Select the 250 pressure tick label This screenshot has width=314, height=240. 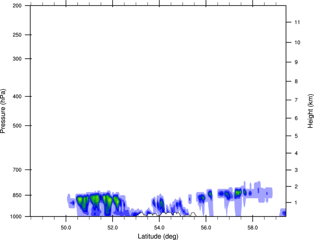pos(17,35)
